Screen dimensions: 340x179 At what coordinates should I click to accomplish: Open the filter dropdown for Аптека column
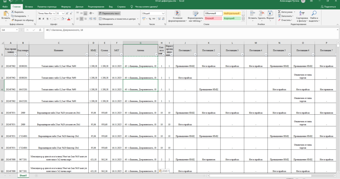(156, 54)
